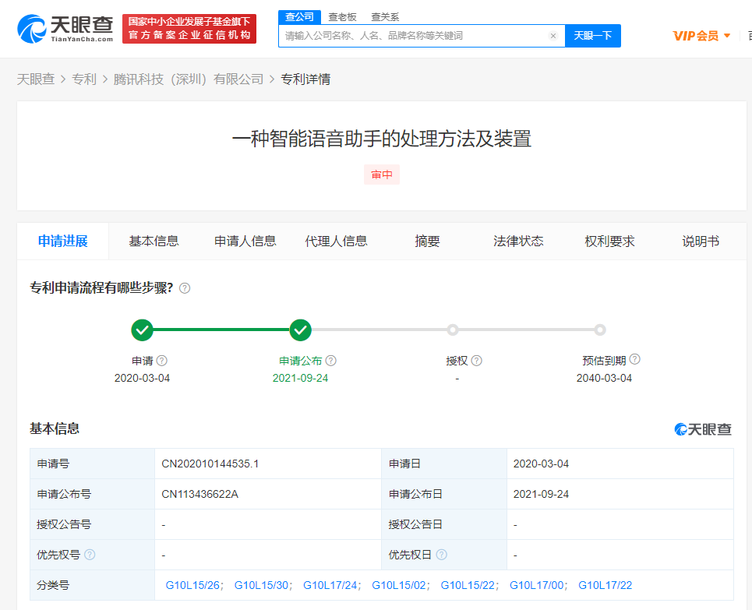The height and width of the screenshot is (610, 752).
Task: Switch to the 查关系 search tab
Action: click(385, 16)
